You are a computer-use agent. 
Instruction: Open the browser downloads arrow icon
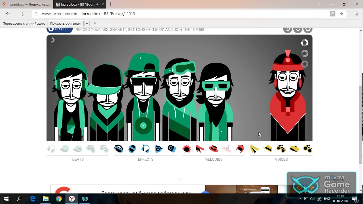click(x=357, y=14)
